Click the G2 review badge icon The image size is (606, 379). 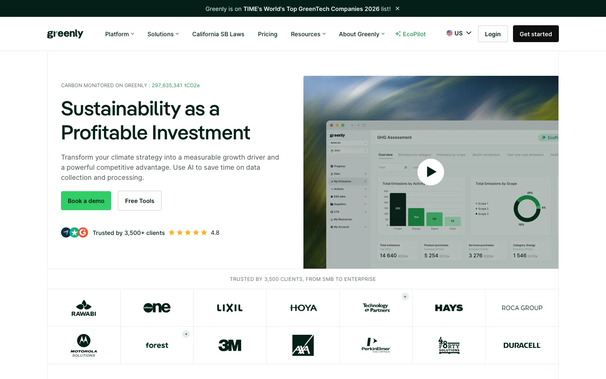coord(83,232)
